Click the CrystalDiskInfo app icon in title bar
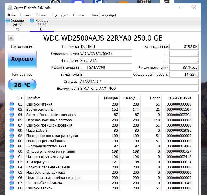Image resolution: width=207 pixels, height=195 pixels. (10, 8)
